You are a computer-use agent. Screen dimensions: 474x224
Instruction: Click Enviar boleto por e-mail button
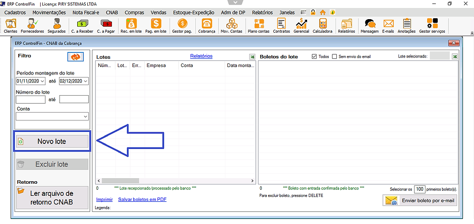tap(420, 200)
